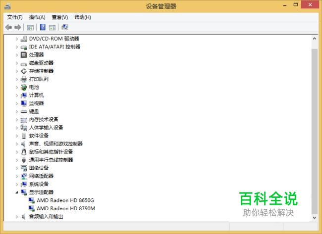The width and height of the screenshot is (322, 234).
Task: Click the Forward arrow toolbar icon
Action: [18, 27]
